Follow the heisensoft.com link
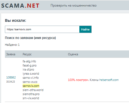 [x=109, y=80]
